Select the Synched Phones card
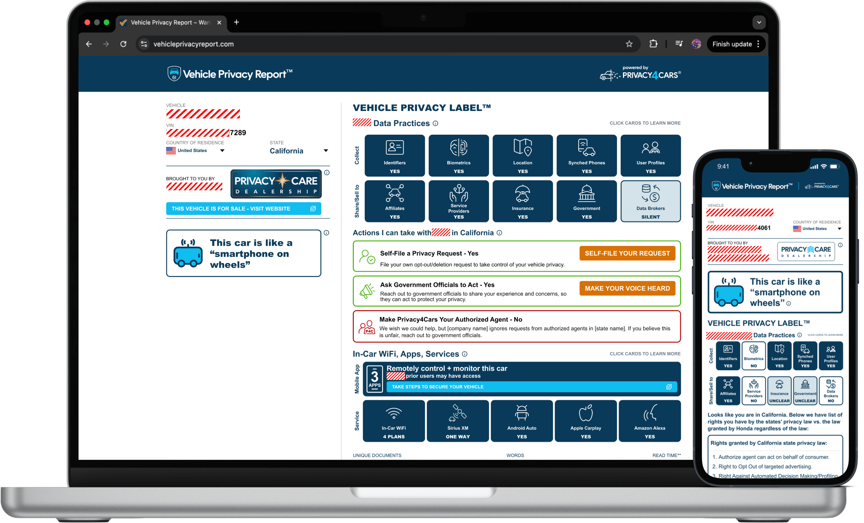The width and height of the screenshot is (864, 523). coord(586,155)
